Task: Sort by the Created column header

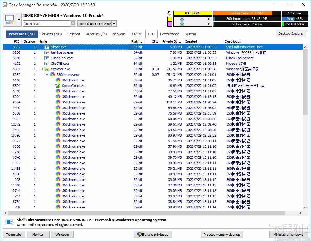Action: (x=203, y=41)
